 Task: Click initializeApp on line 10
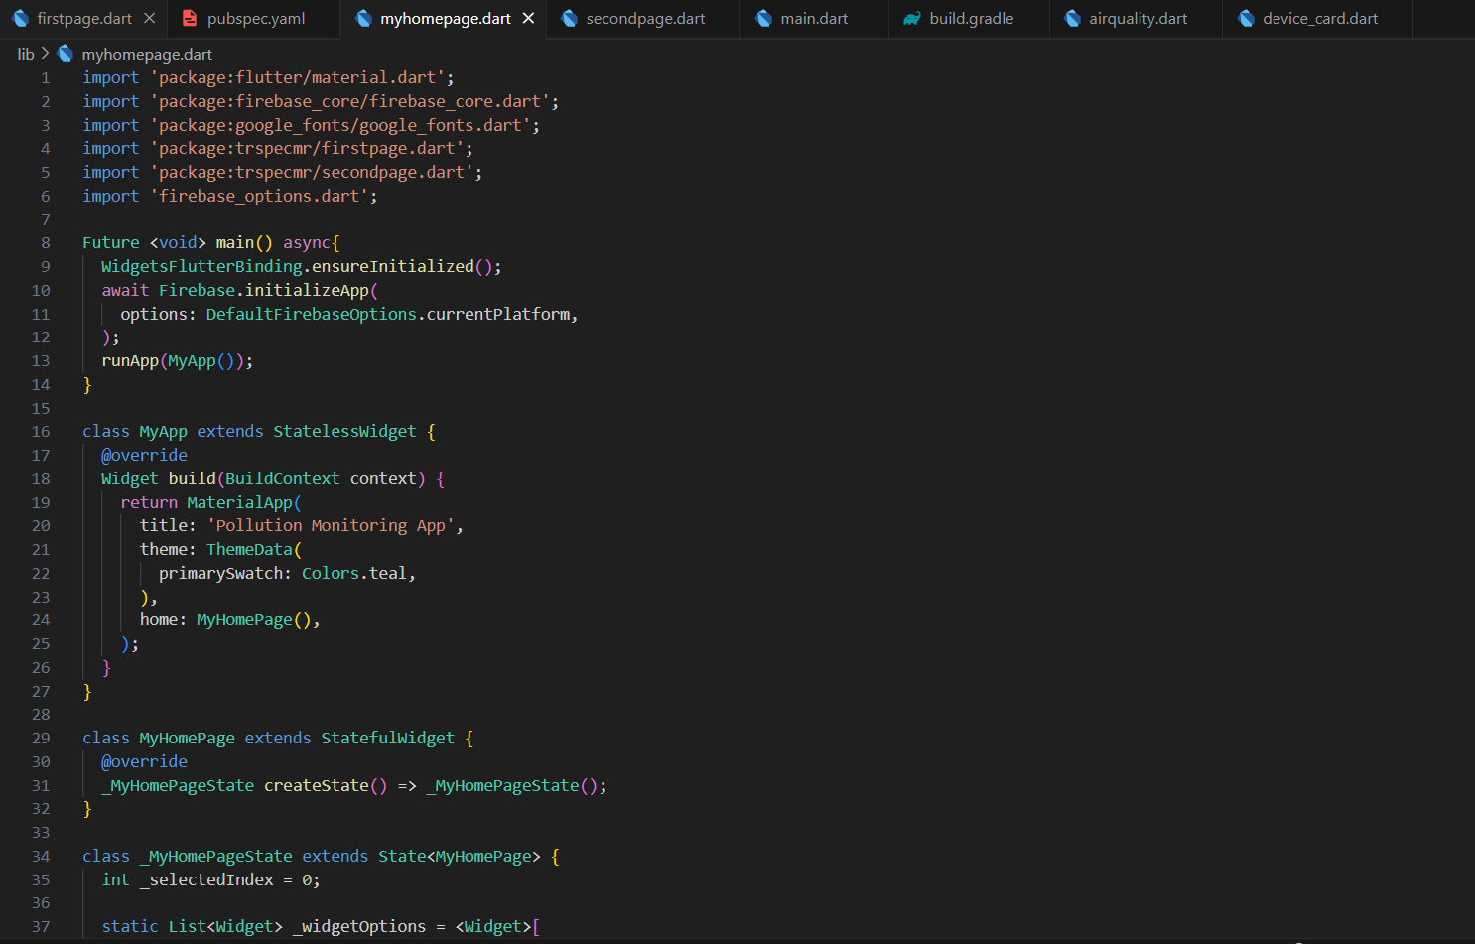tap(307, 290)
